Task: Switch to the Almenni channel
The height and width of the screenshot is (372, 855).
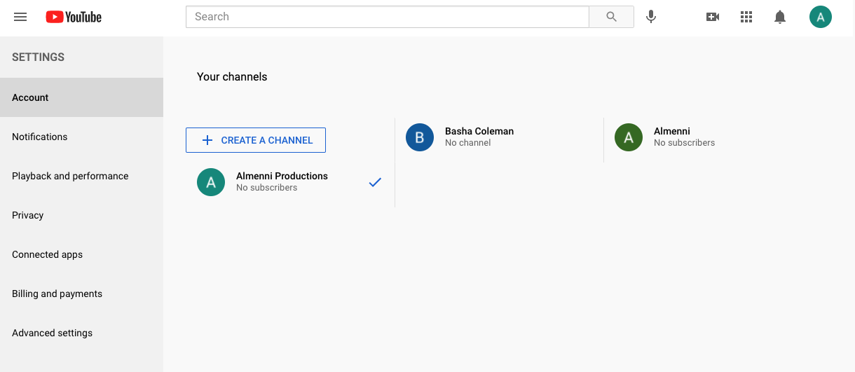Action: 671,137
